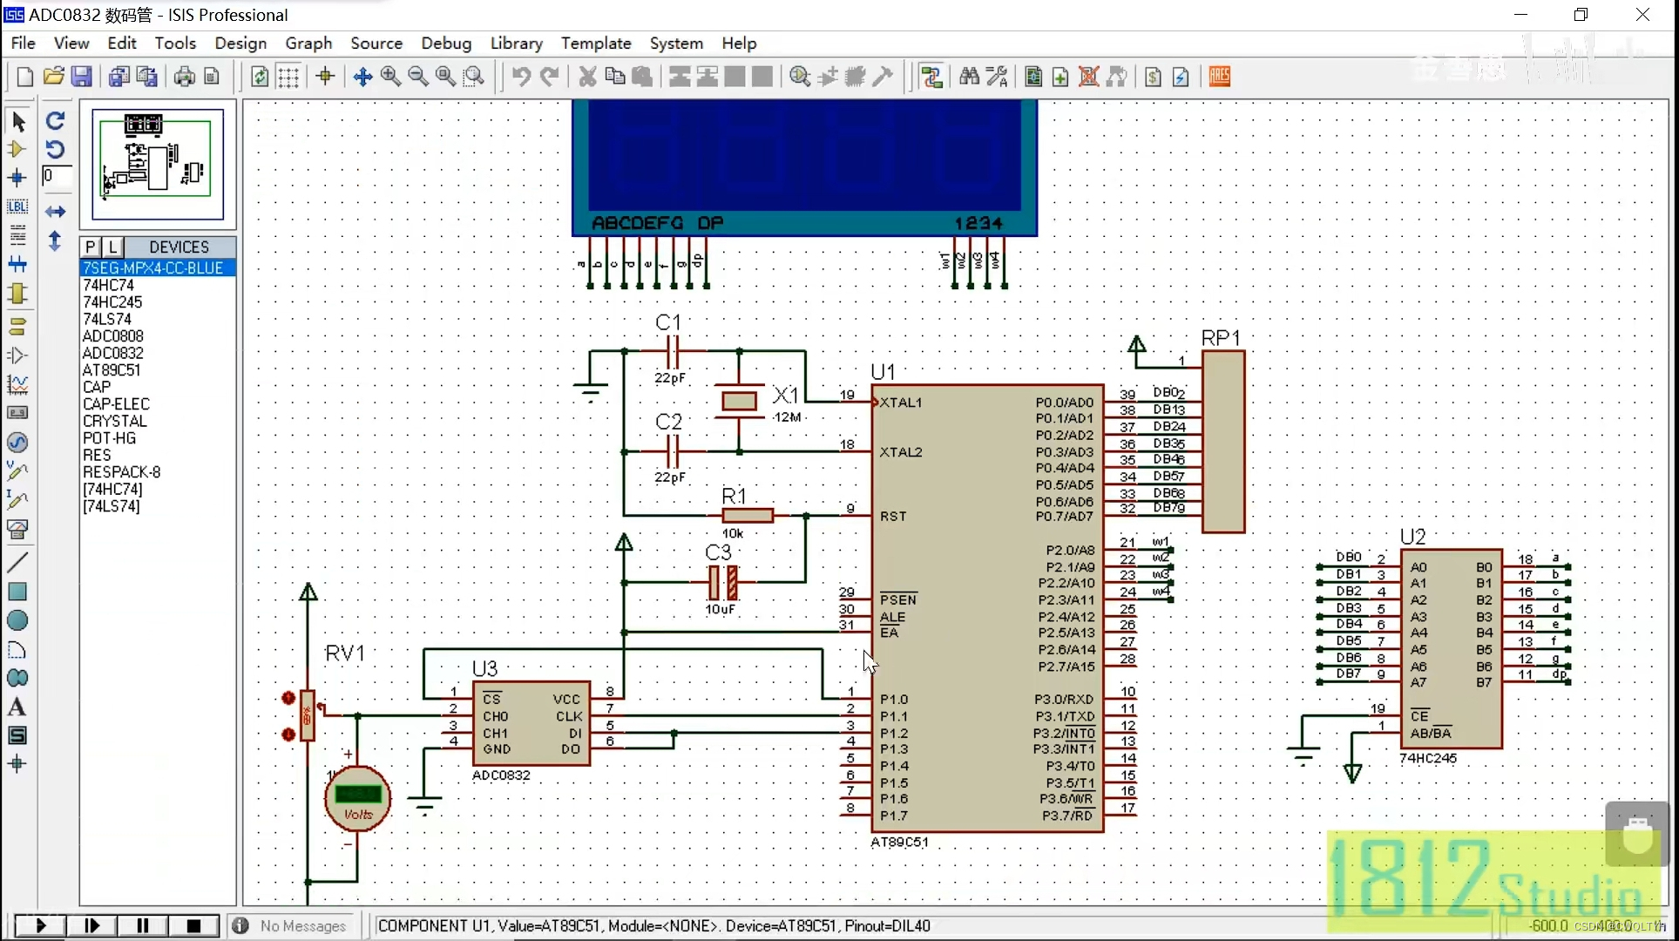Screen dimensions: 1679x941
Task: Expand the 74LS74 device entry
Action: (108, 318)
